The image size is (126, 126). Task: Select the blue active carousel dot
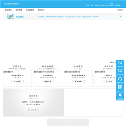click(112, 62)
